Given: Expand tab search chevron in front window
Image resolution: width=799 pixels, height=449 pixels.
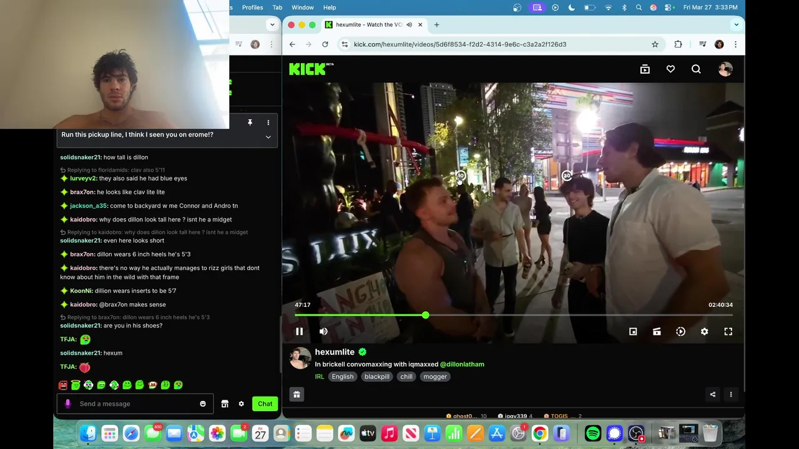Looking at the screenshot, I should click(736, 25).
